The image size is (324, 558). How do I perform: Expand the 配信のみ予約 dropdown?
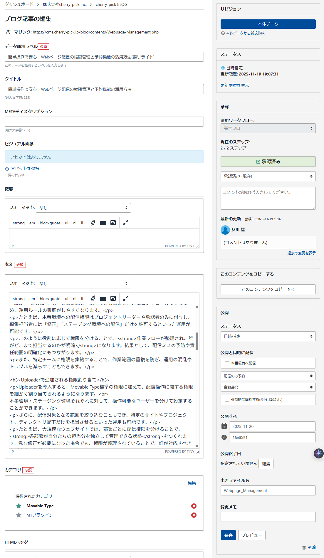click(268, 376)
